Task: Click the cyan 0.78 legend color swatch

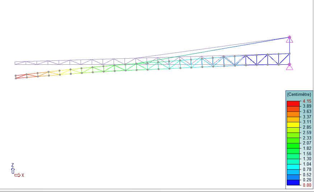Action: (293, 167)
